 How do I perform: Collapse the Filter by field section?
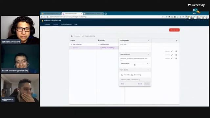[x=148, y=41]
